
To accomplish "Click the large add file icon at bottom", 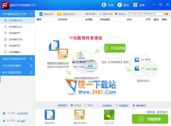I will click(50, 115).
